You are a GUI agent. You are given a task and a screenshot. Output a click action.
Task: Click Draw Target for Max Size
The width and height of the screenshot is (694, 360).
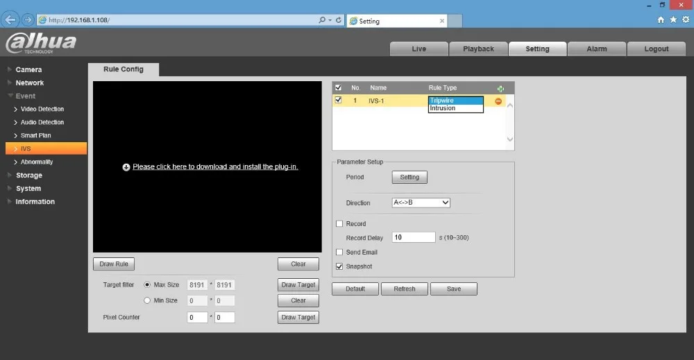[x=298, y=285]
